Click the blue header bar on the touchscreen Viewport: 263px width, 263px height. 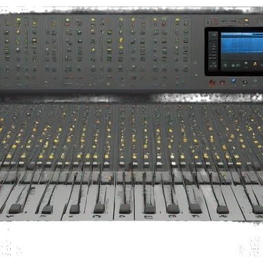tap(242, 34)
